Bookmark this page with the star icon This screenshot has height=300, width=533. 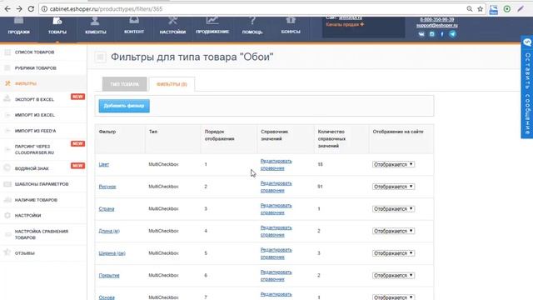coord(480,9)
